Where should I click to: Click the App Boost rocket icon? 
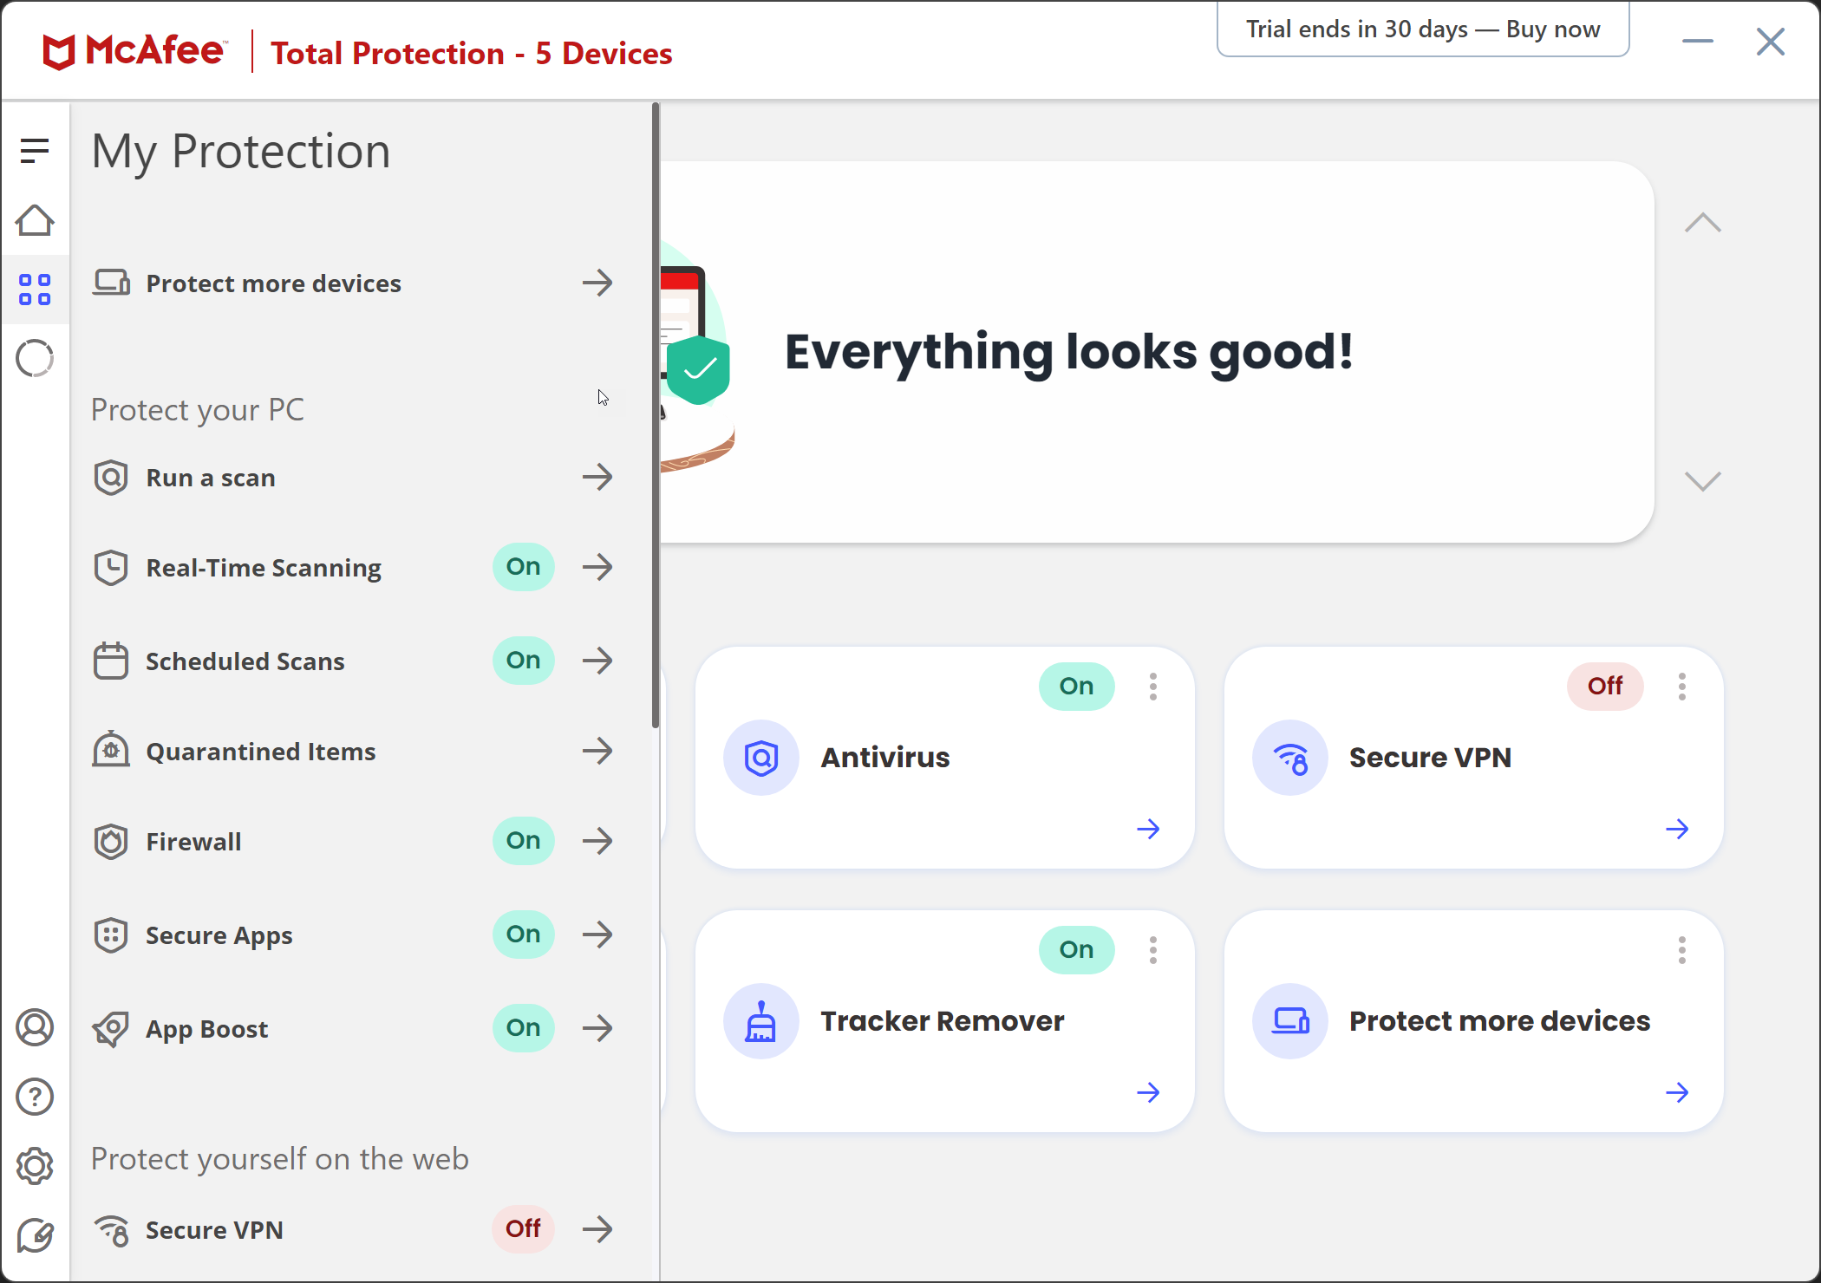click(x=111, y=1029)
